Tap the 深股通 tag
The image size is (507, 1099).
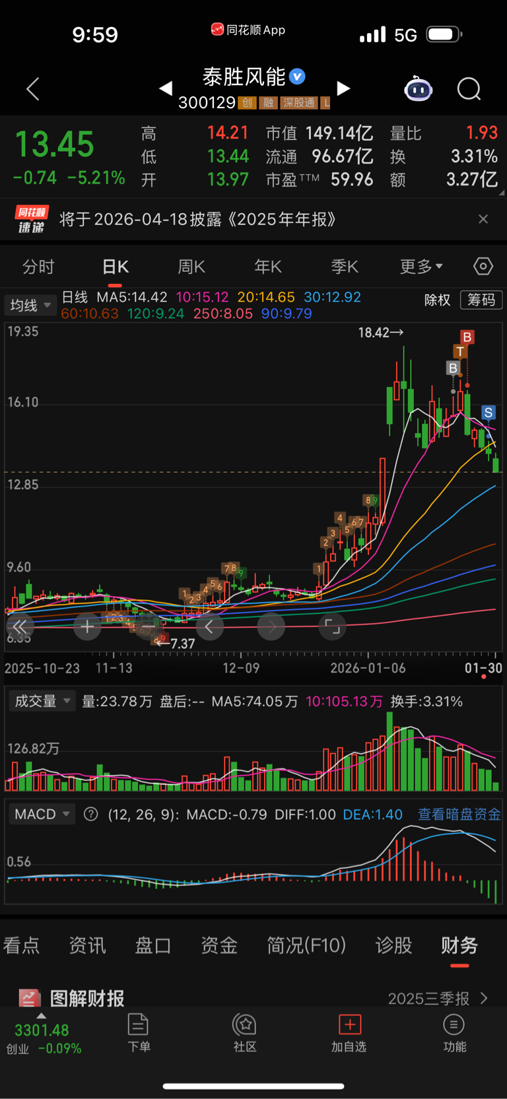(x=298, y=102)
